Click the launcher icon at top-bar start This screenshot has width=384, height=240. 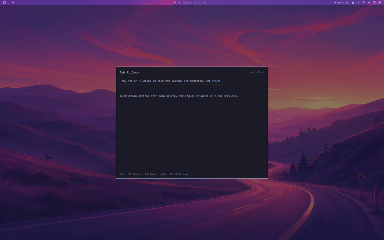4,2
